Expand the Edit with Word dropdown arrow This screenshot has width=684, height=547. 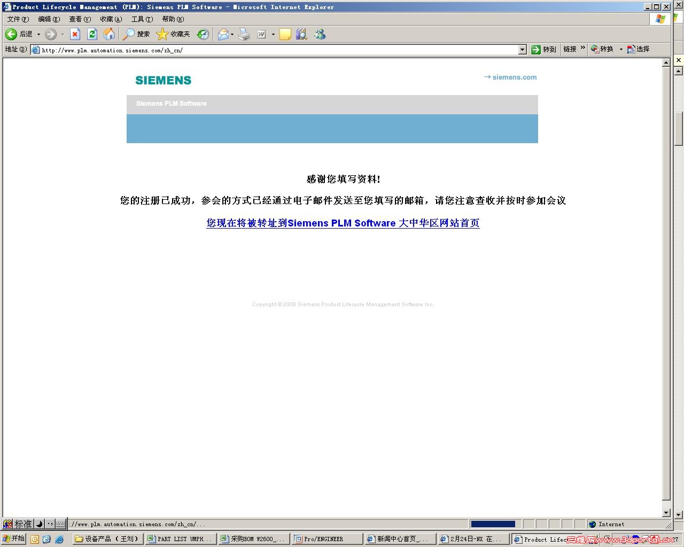click(273, 35)
